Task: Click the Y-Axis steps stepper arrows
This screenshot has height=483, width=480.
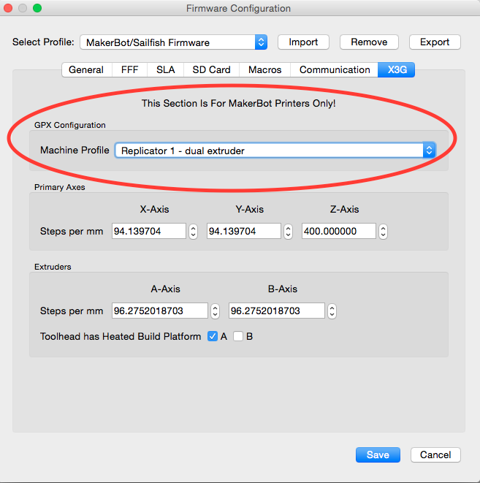Action: tap(288, 231)
